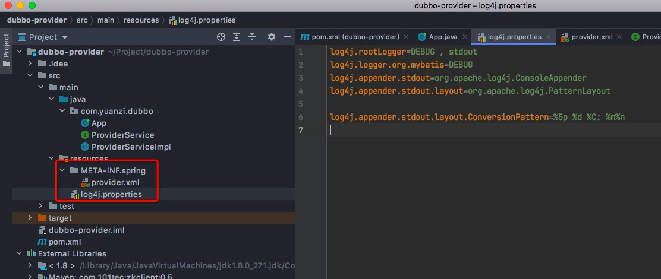Click the META-INF.spring folder icon

(x=74, y=170)
